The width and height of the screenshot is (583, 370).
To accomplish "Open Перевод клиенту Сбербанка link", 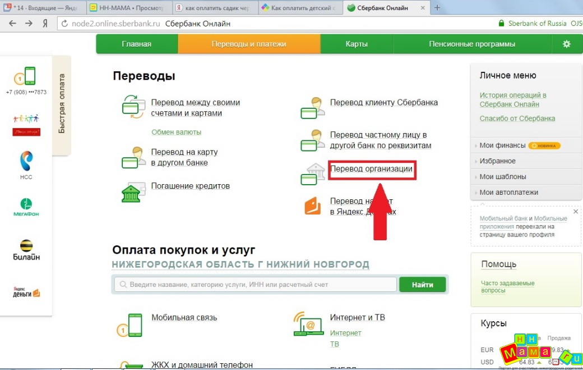I will [x=383, y=102].
